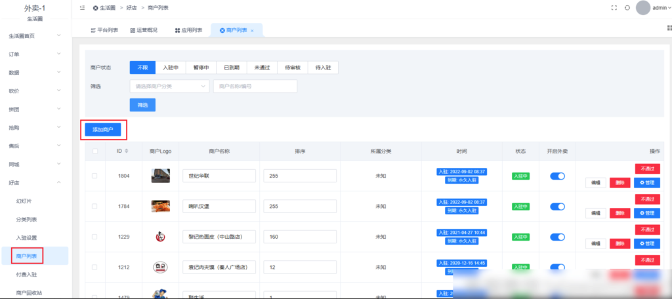Expand the 生活圈首页 sidebar menu
The image size is (672, 299).
coord(36,36)
